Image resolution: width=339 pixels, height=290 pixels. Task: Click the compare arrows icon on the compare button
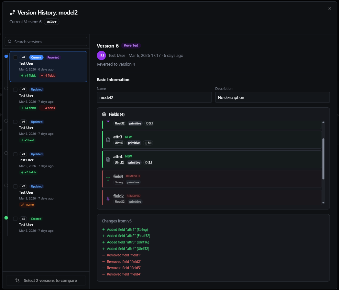point(17,280)
